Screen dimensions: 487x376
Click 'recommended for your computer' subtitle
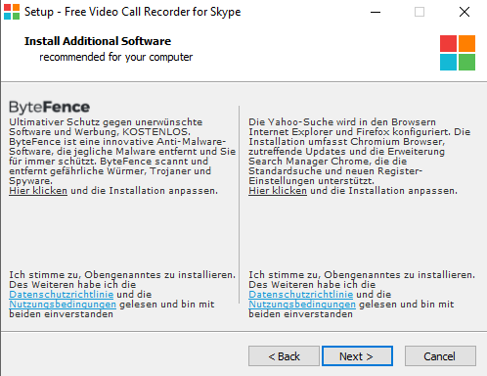tap(116, 57)
